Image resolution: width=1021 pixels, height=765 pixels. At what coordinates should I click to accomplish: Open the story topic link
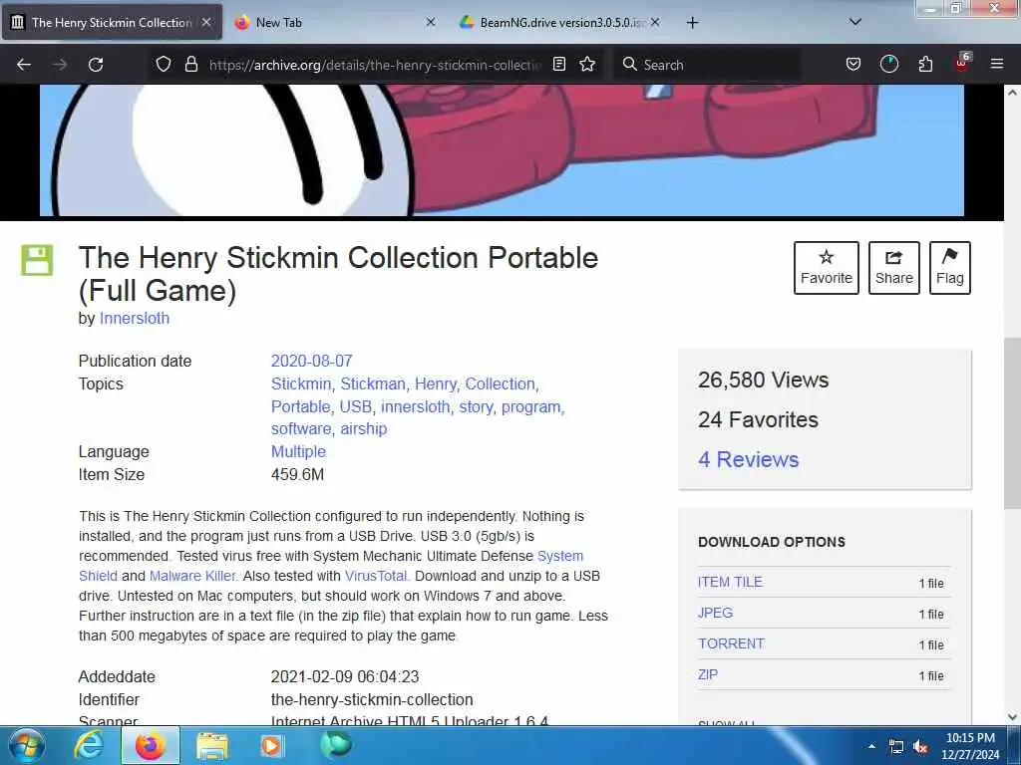[476, 407]
